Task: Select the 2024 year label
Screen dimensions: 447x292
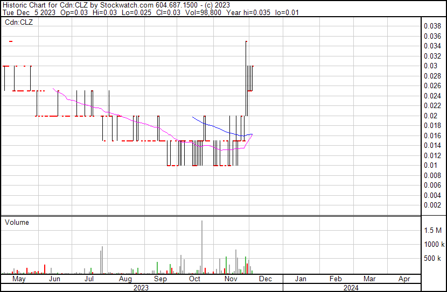Action: pos(351,288)
